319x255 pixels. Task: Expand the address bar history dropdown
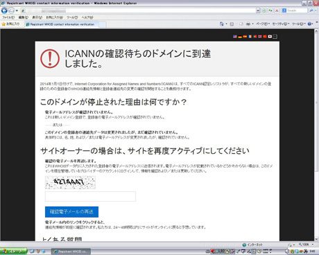(258, 10)
